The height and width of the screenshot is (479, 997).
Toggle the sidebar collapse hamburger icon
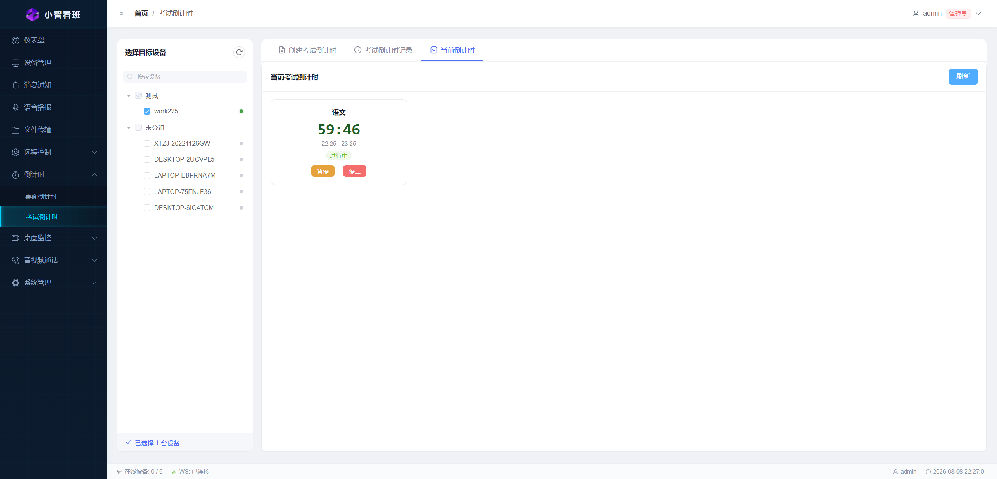(x=122, y=14)
